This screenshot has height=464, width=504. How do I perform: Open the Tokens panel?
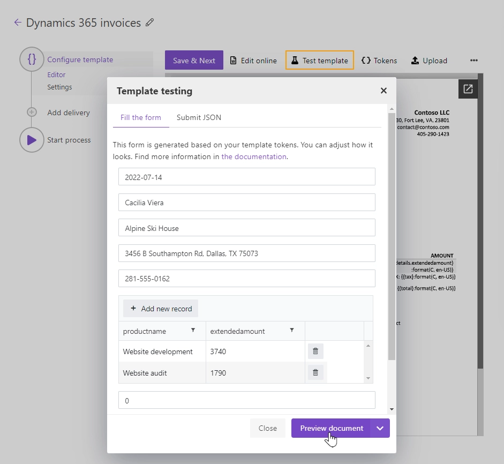379,61
